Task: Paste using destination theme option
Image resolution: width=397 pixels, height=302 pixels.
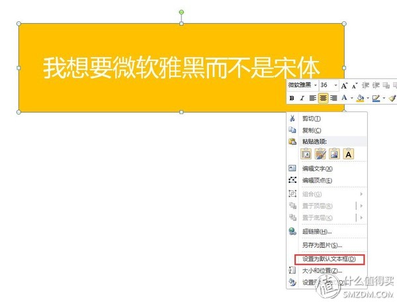Action: point(306,154)
